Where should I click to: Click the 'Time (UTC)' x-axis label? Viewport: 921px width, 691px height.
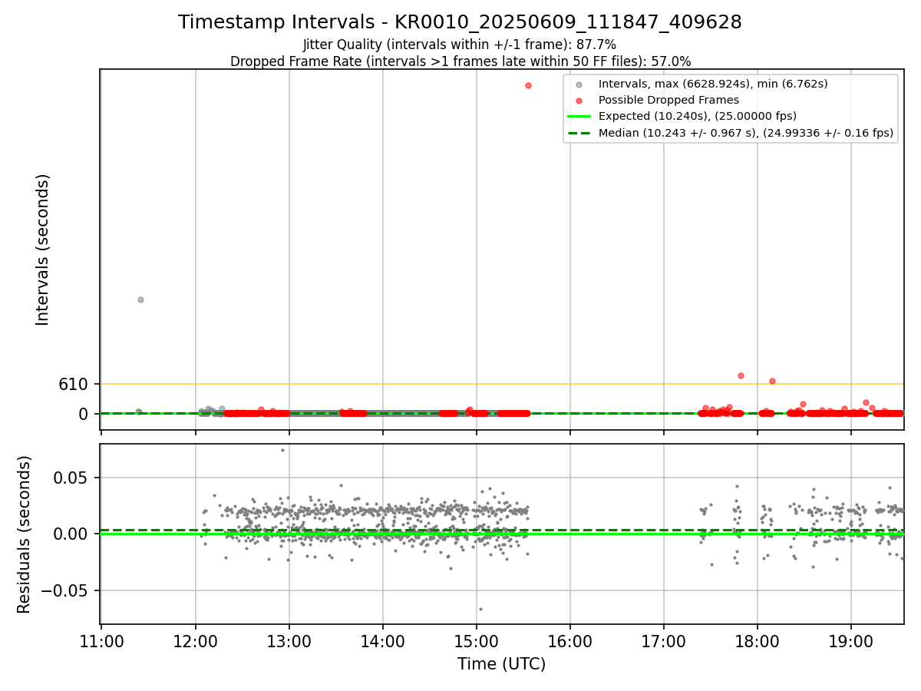pos(502,664)
